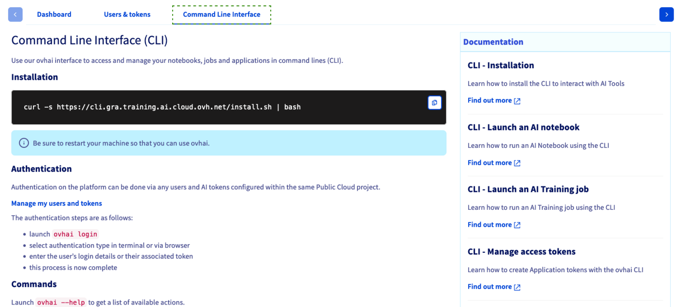Switch to the Dashboard tab
677x307 pixels.
[54, 14]
